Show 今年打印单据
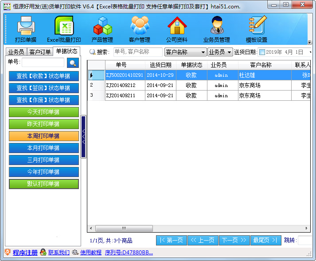This screenshot has height=261, width=316. [44, 172]
